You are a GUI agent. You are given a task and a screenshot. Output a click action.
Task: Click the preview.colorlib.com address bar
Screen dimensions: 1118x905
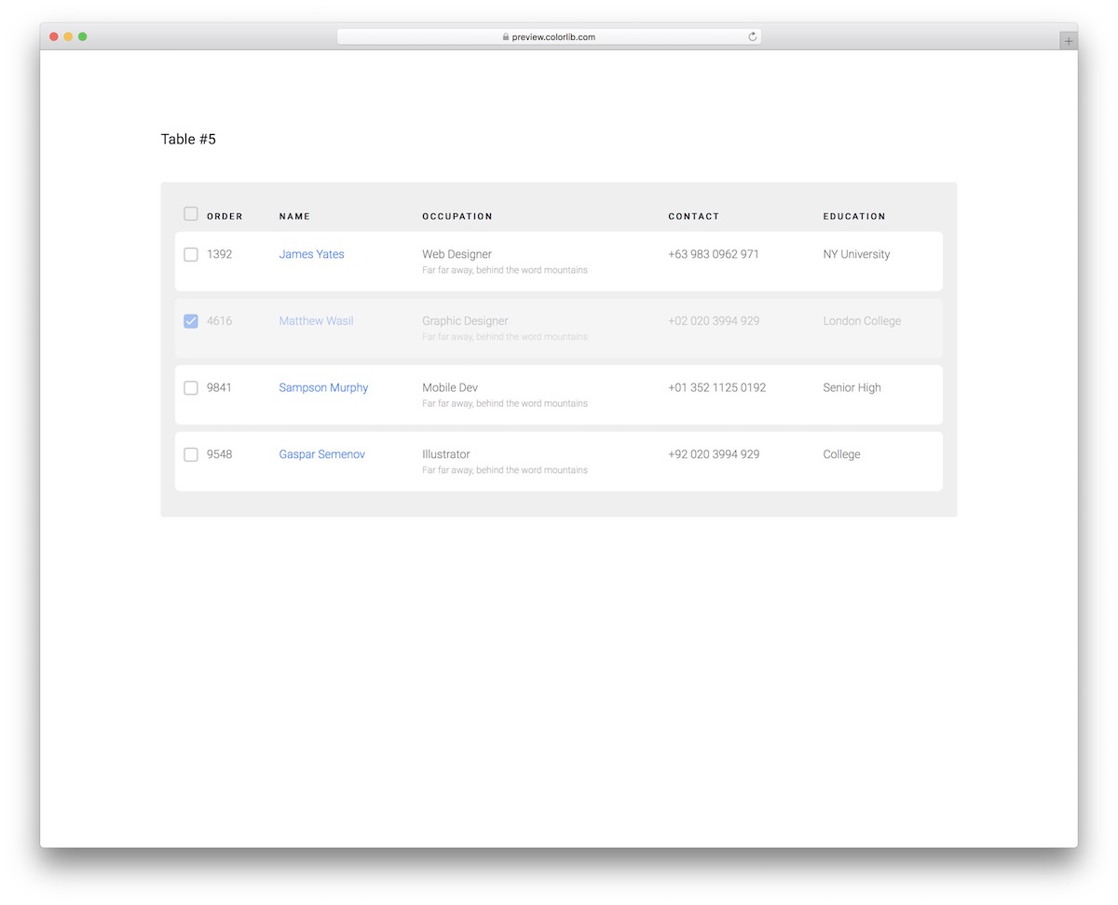pos(550,37)
